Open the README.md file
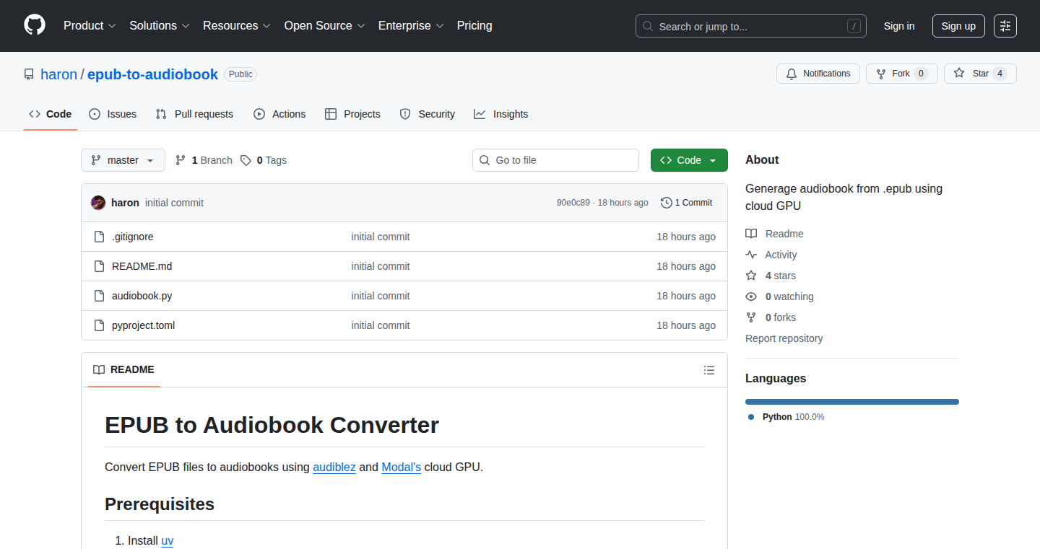 142,266
